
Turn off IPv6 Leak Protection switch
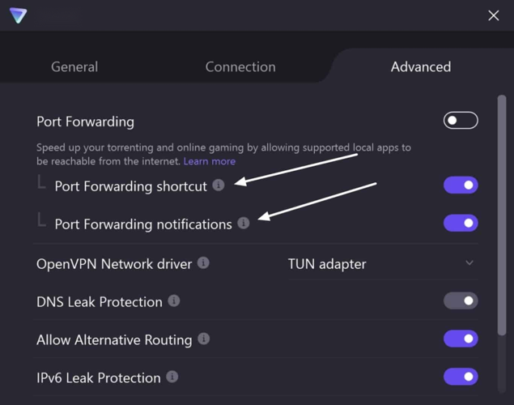click(x=461, y=377)
